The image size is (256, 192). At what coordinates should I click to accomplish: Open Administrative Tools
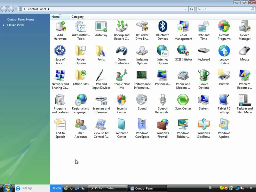click(81, 30)
